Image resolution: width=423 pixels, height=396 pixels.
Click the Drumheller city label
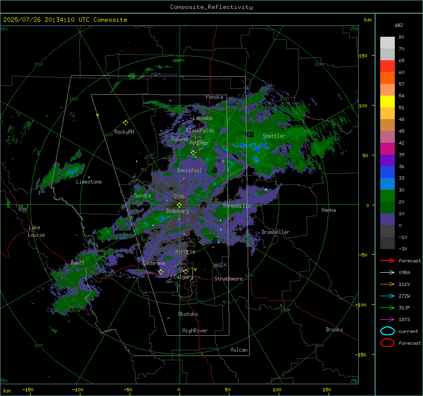[275, 232]
